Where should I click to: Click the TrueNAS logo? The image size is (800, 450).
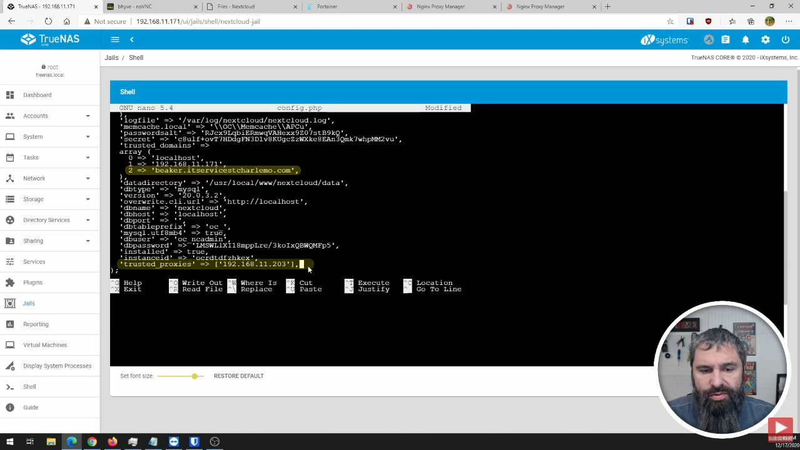point(50,39)
